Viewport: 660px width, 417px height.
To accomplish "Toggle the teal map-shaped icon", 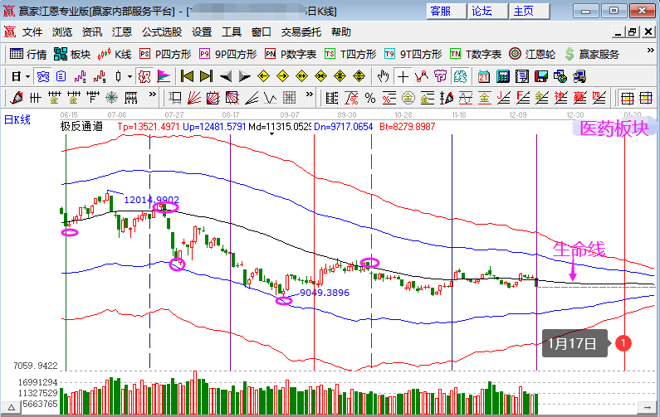I will pos(460,76).
